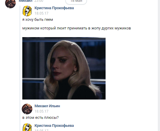This screenshot has height=131, width=160.
Task: Click the 18.05.17 date above 'я хочу быть геем'
Action: [x=41, y=13]
